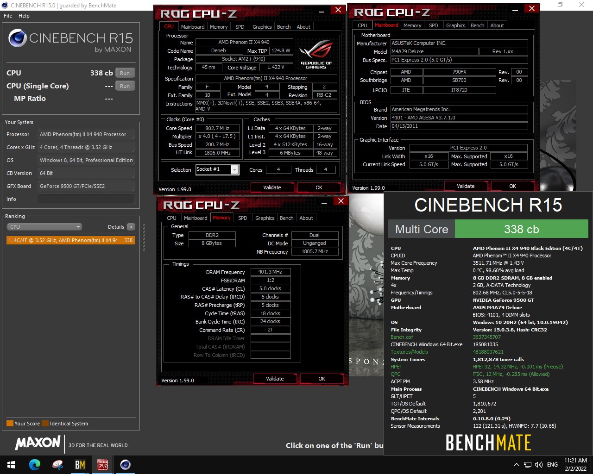Open Bench tab in Memory CPU-Z window
593x474 pixels.
pos(287,218)
